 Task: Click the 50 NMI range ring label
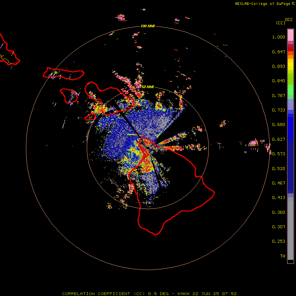click(148, 87)
